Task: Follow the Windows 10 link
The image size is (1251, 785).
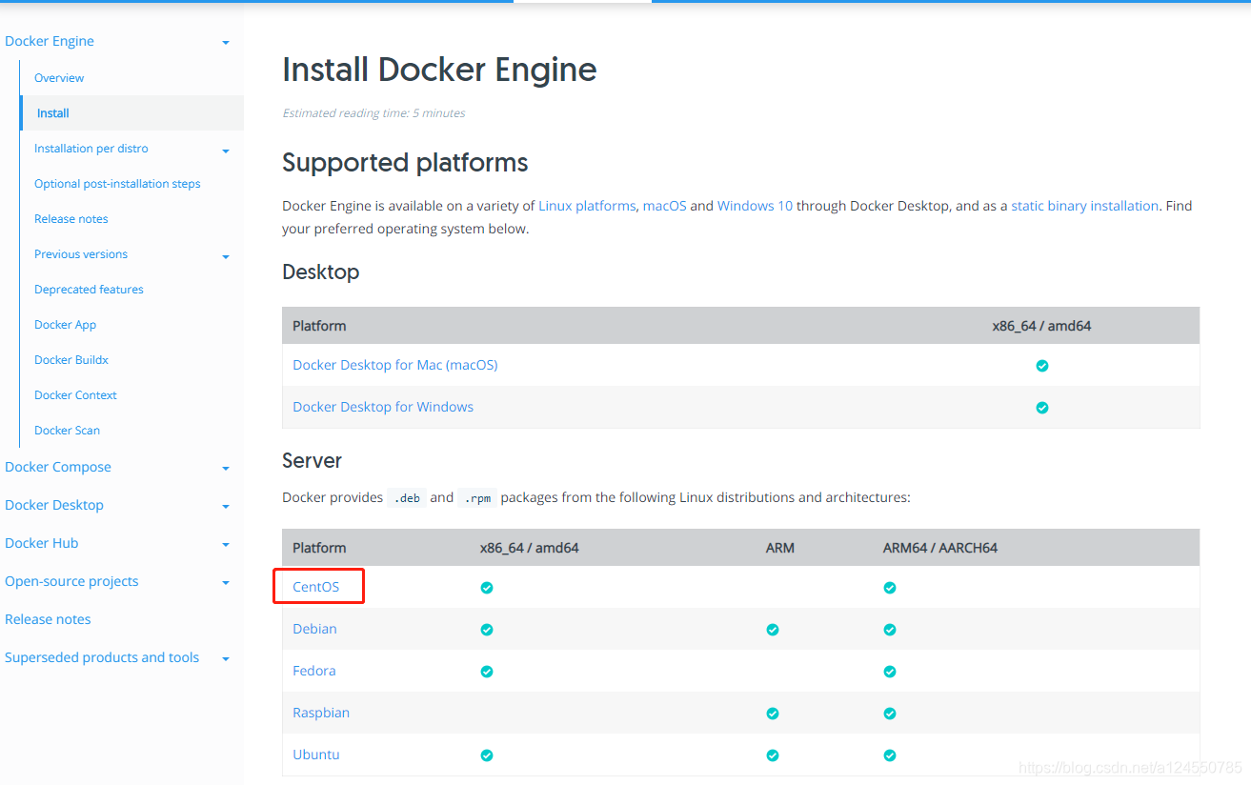Action: point(755,206)
